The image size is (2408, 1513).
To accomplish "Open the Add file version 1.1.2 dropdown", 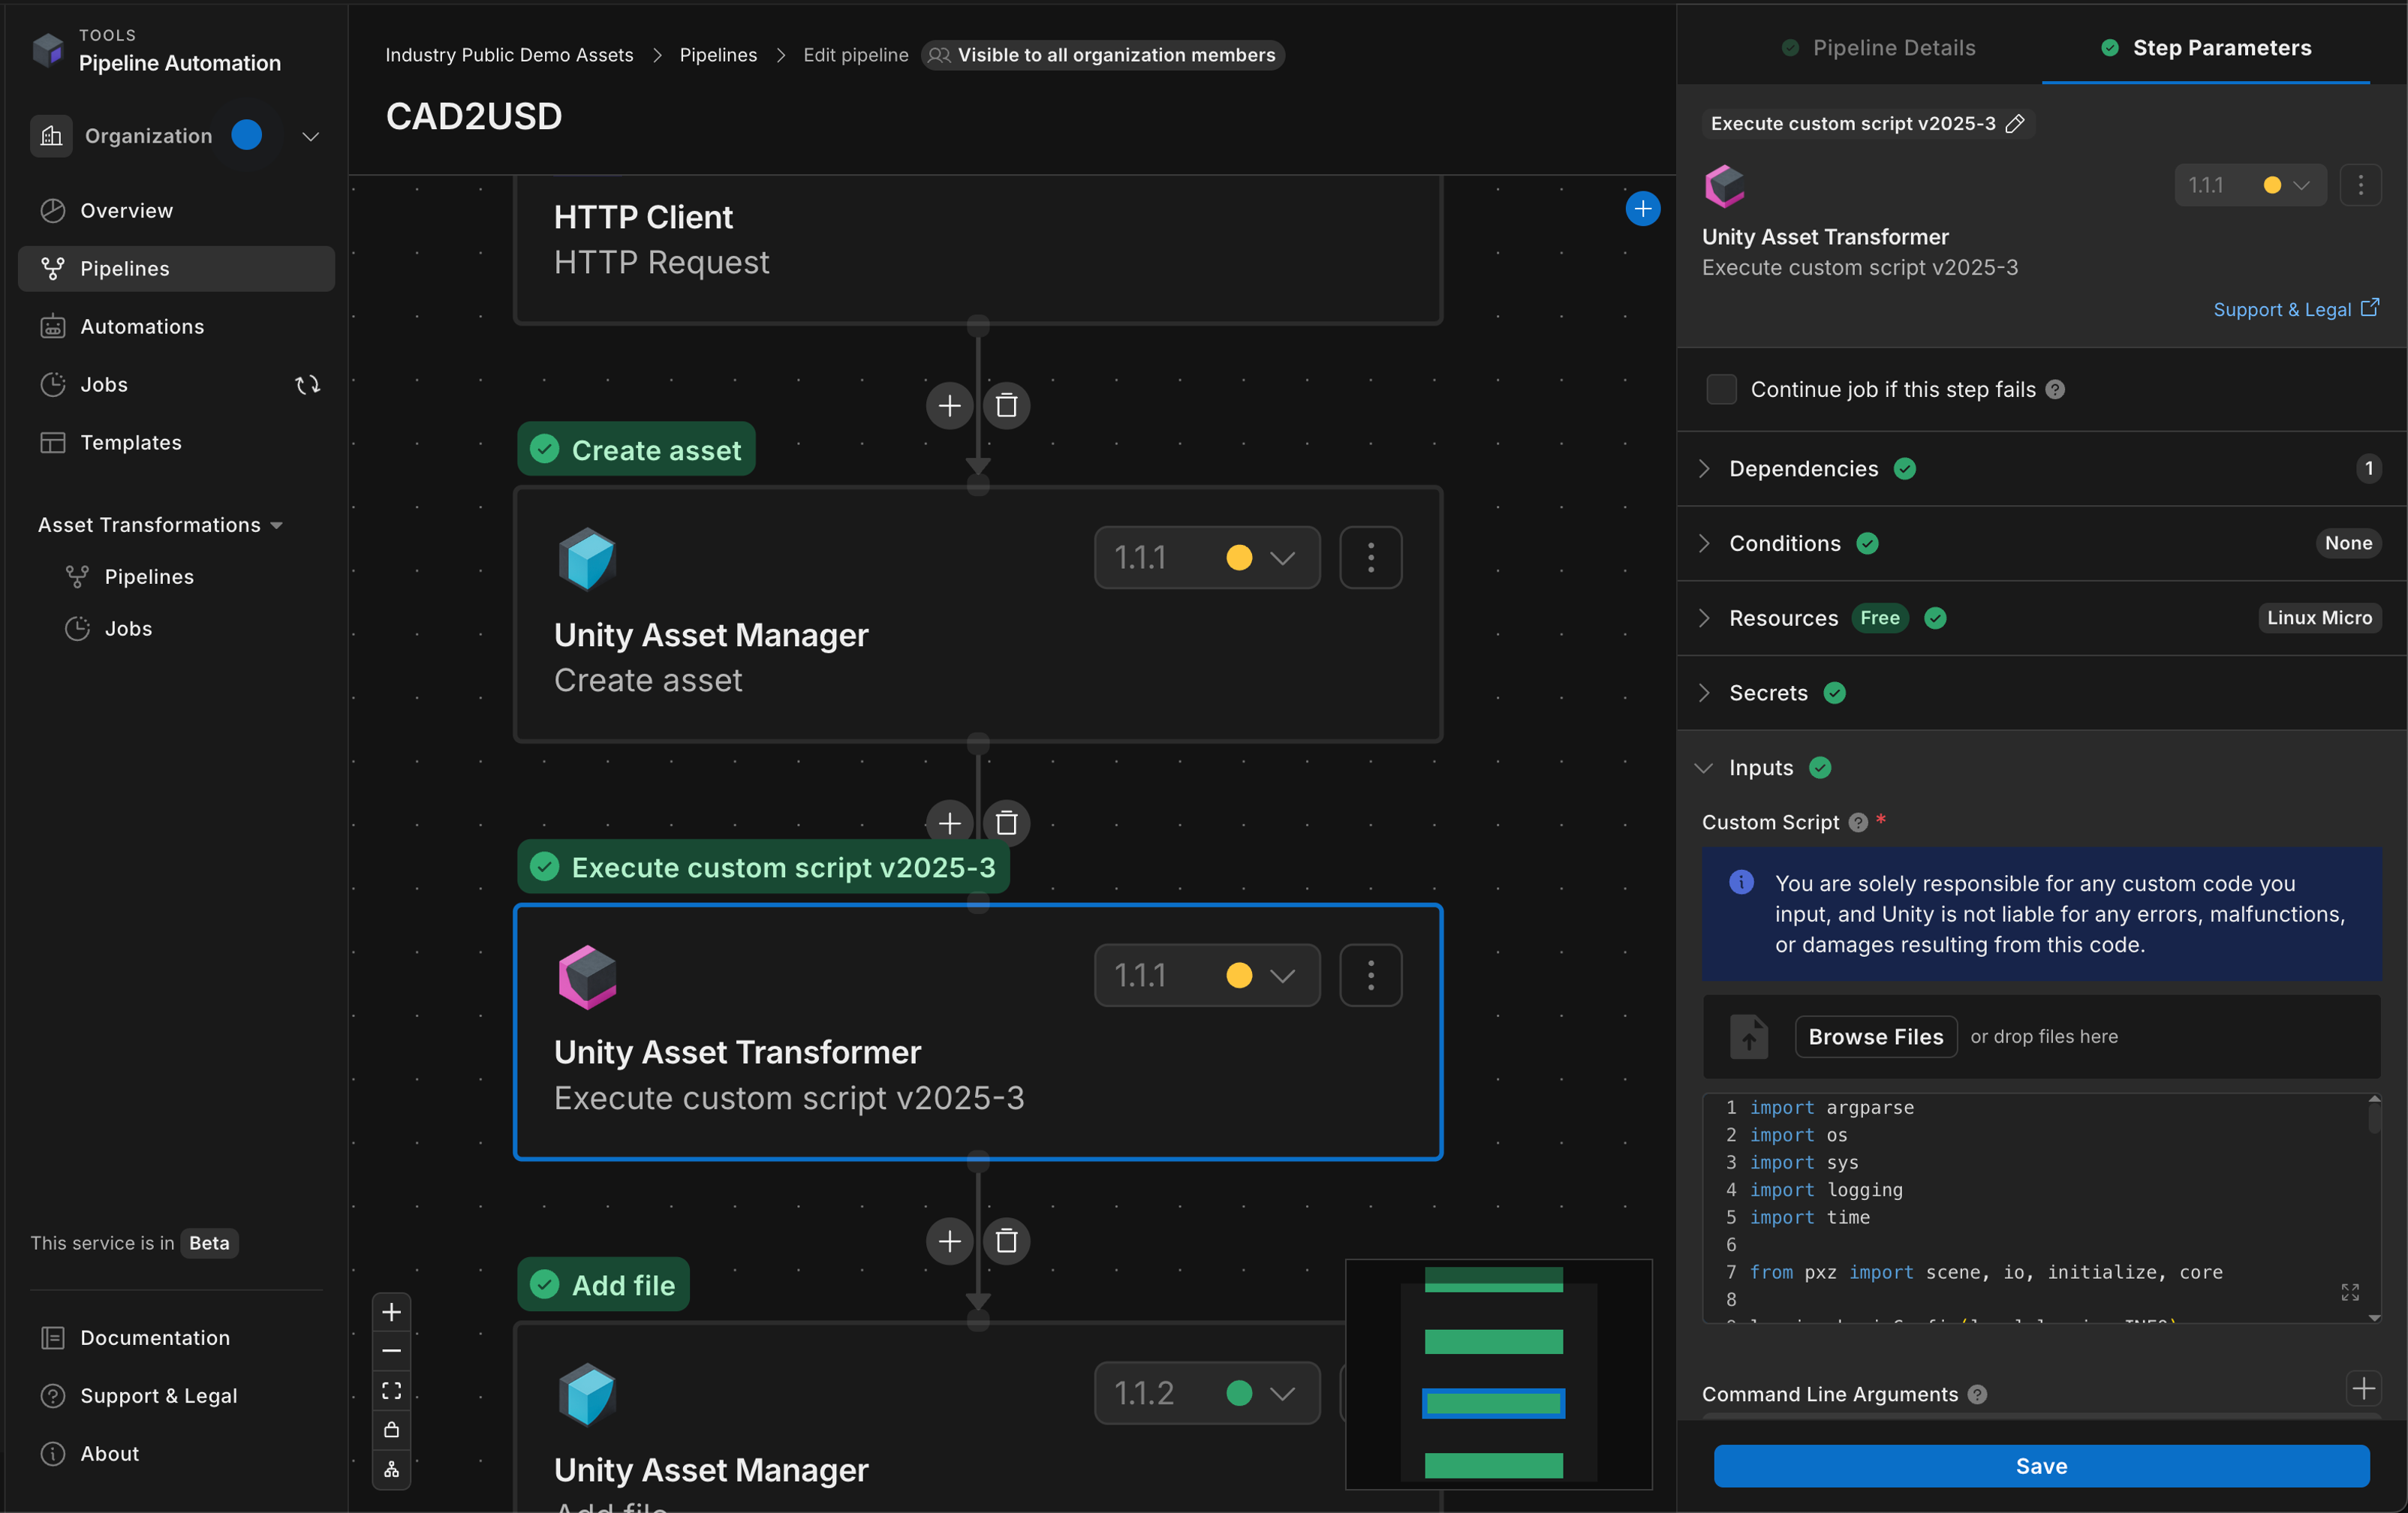I will click(1206, 1392).
